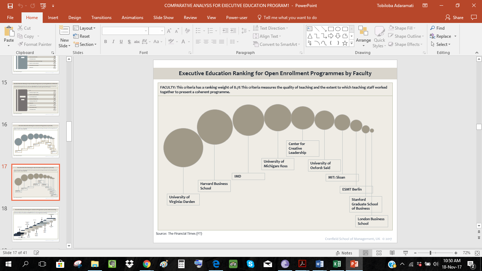Select the Rectangle shape in shapes gallery
Screen dimensions: 482x271
tap(331, 29)
